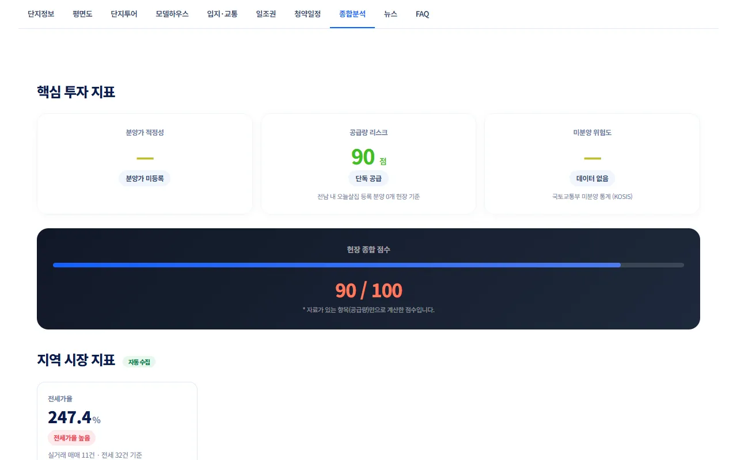Go to the 모델하우스 tab
Image resolution: width=737 pixels, height=460 pixels.
(x=172, y=14)
